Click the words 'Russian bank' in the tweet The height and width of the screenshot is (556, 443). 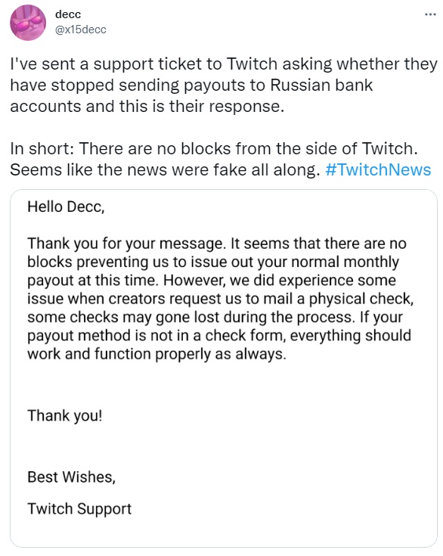tap(321, 85)
